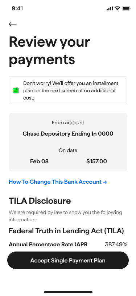Tap the Wi-Fi status icon

tap(118, 8)
